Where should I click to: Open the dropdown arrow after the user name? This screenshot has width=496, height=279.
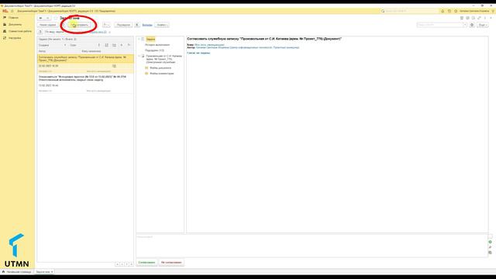tap(493, 11)
